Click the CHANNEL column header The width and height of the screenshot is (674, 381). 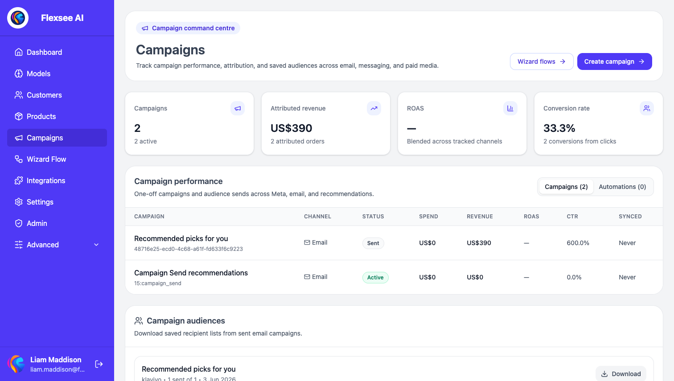pyautogui.click(x=317, y=217)
